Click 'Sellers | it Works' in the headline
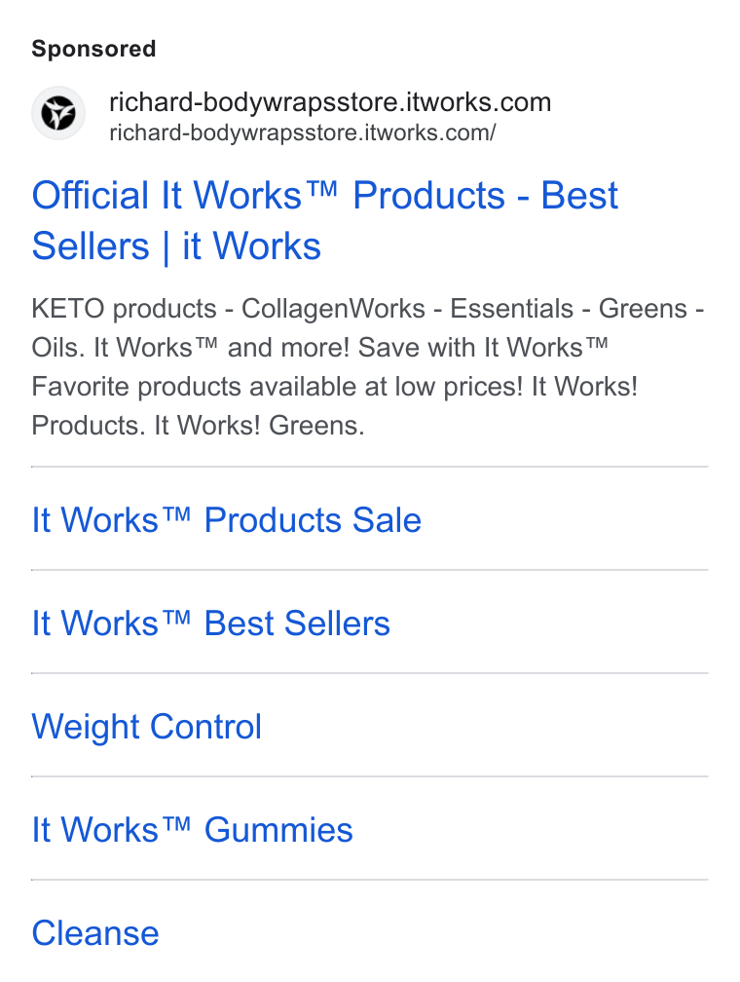 (x=176, y=245)
